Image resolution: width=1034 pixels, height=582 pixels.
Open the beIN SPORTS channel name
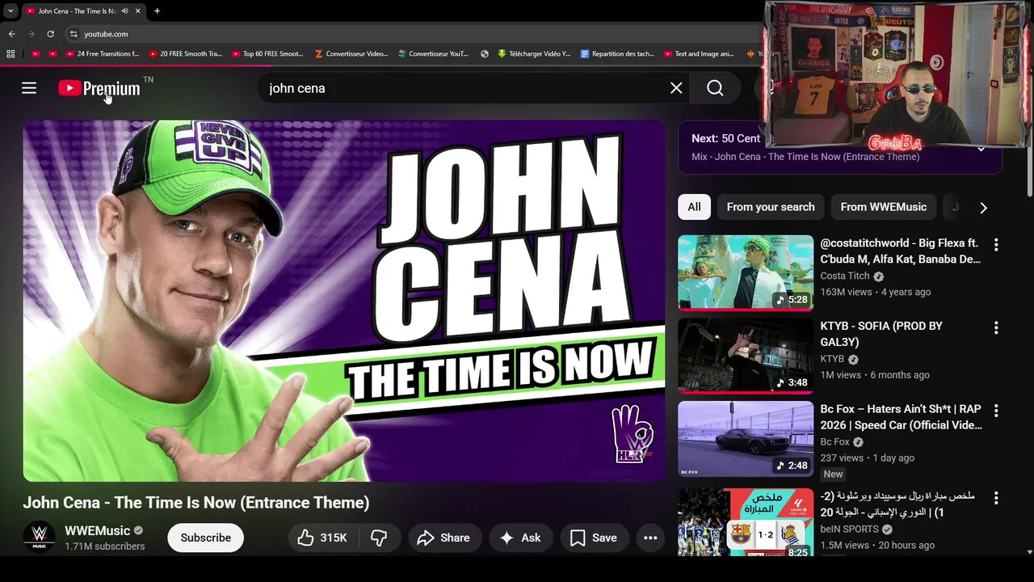849,529
